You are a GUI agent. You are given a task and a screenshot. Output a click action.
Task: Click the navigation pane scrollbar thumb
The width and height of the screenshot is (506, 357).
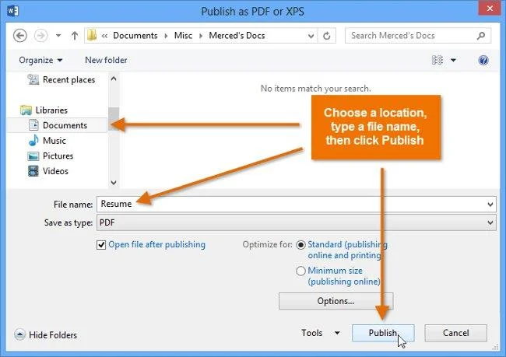(114, 119)
